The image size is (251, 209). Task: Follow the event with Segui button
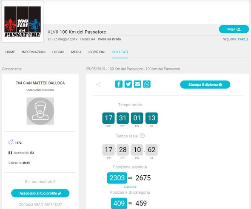pyautogui.click(x=234, y=29)
